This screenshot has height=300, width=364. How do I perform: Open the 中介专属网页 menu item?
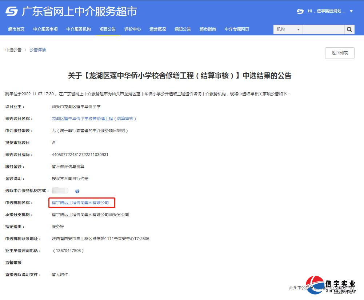[x=237, y=29]
